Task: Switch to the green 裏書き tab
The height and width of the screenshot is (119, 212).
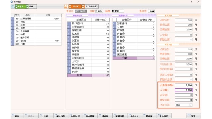Action: (21, 6)
